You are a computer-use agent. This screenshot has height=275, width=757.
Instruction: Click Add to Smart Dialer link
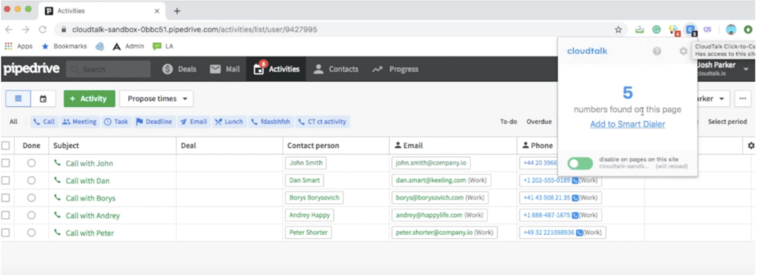click(x=627, y=125)
